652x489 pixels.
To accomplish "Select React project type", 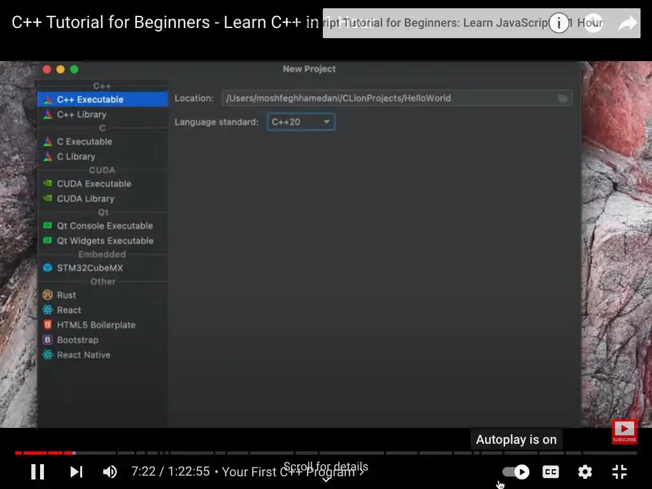I will point(103,310).
